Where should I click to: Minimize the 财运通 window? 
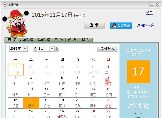152,5
